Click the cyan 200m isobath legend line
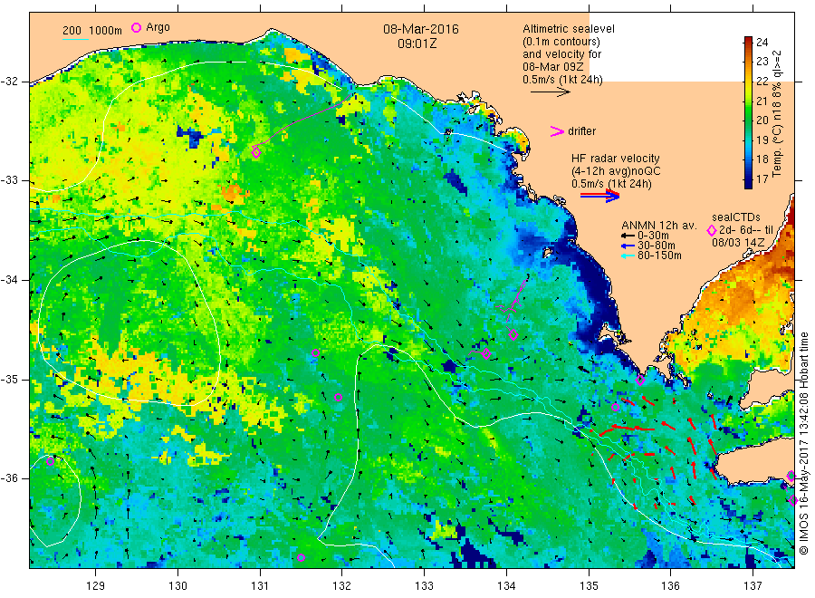815x598 pixels. 75,38
